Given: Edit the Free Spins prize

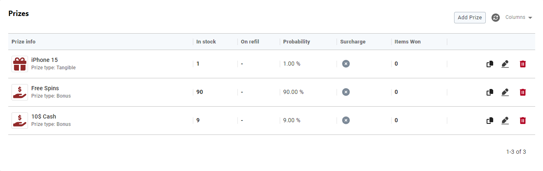Looking at the screenshot, I should point(505,92).
